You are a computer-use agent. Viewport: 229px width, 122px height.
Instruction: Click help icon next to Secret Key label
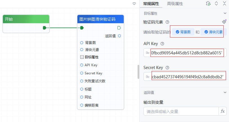click(x=167, y=68)
